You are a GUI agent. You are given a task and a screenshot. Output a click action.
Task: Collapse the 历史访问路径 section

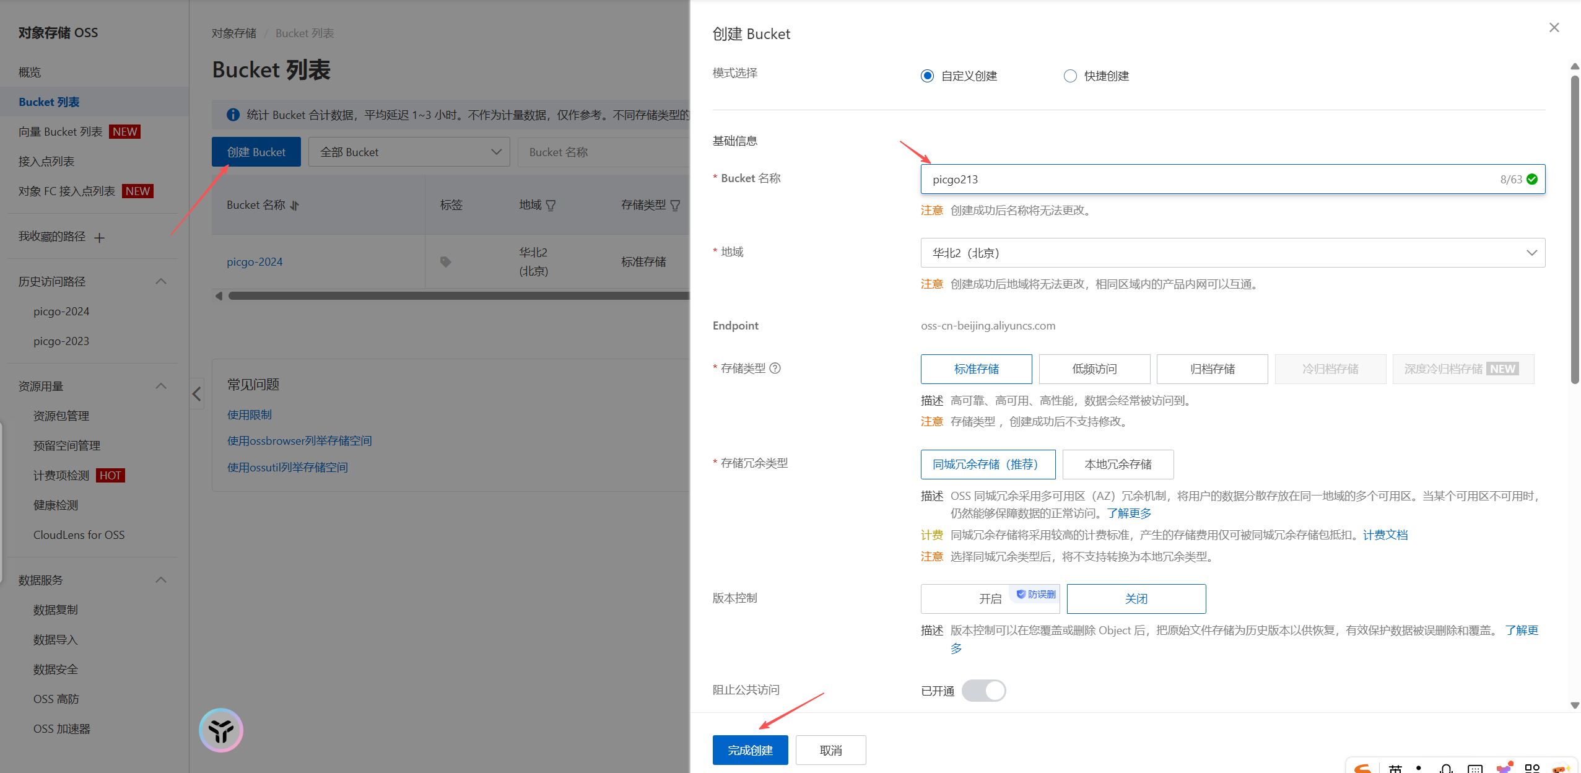click(x=161, y=281)
